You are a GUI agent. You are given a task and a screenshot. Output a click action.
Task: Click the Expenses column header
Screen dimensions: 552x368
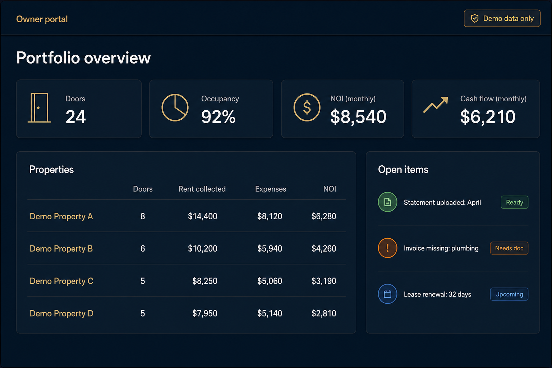tap(271, 189)
